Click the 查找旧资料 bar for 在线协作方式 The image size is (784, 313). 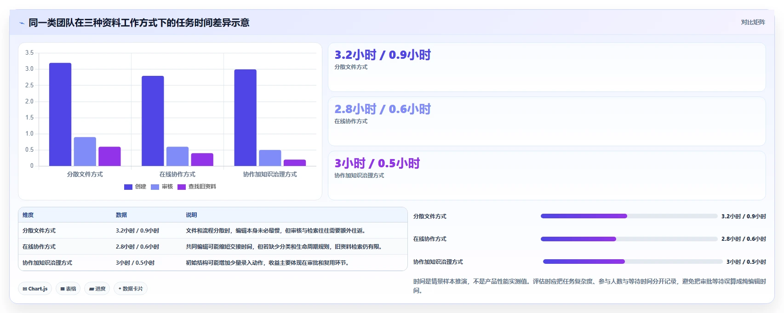(202, 159)
